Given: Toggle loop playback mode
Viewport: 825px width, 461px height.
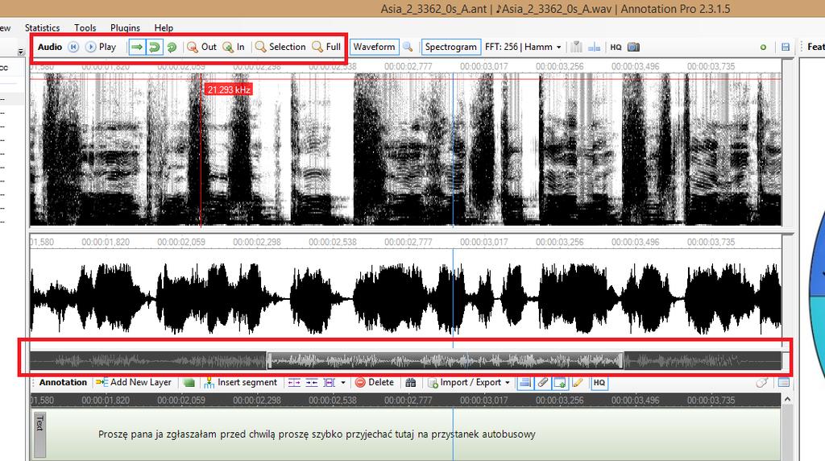Looking at the screenshot, I should [155, 47].
